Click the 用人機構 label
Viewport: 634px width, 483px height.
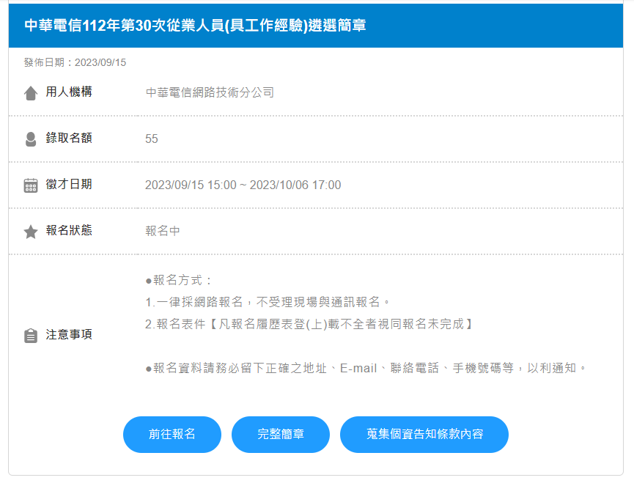tap(69, 92)
